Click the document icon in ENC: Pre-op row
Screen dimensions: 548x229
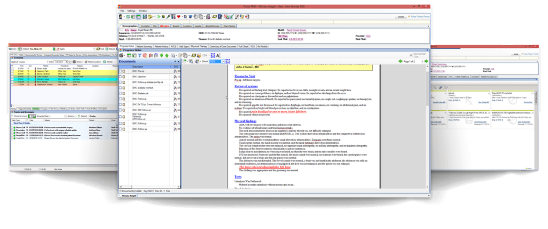[x=124, y=71]
